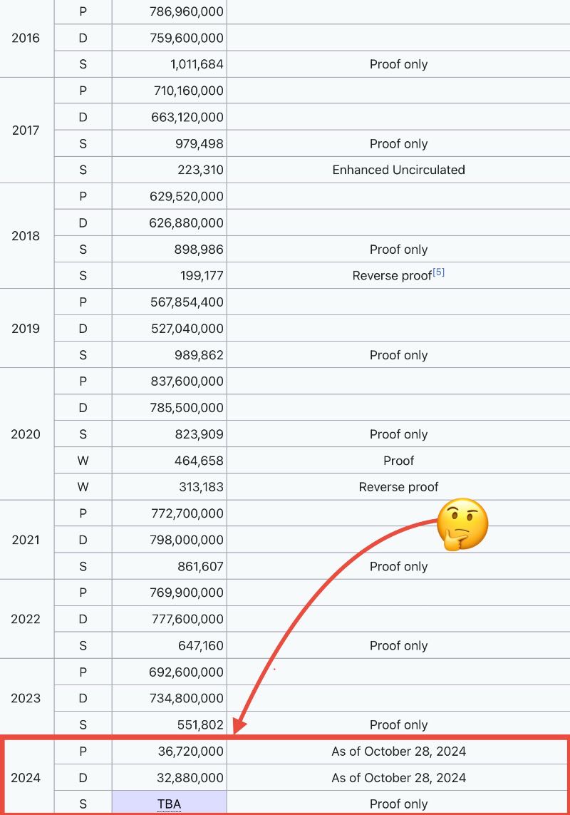
Task: Click the thinking face emoji
Action: point(462,525)
